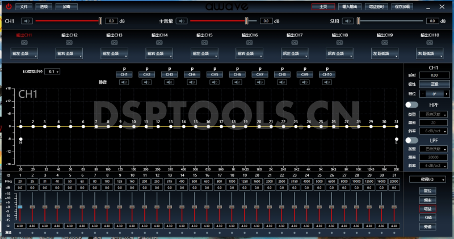Mute the CH1 volume speaker icon
This screenshot has height=239, width=454.
(x=27, y=21)
